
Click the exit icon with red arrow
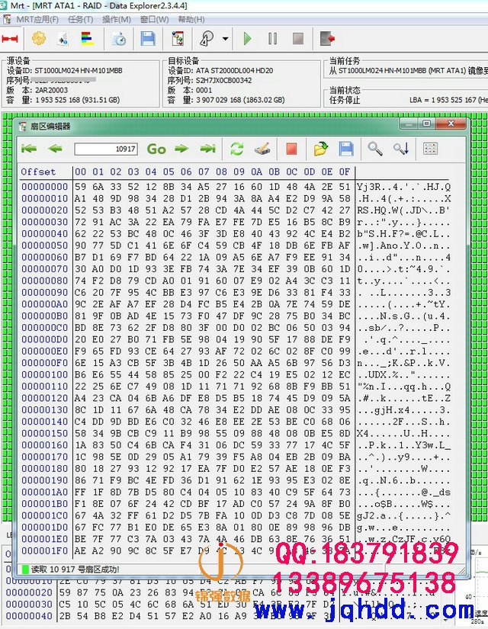[327, 39]
